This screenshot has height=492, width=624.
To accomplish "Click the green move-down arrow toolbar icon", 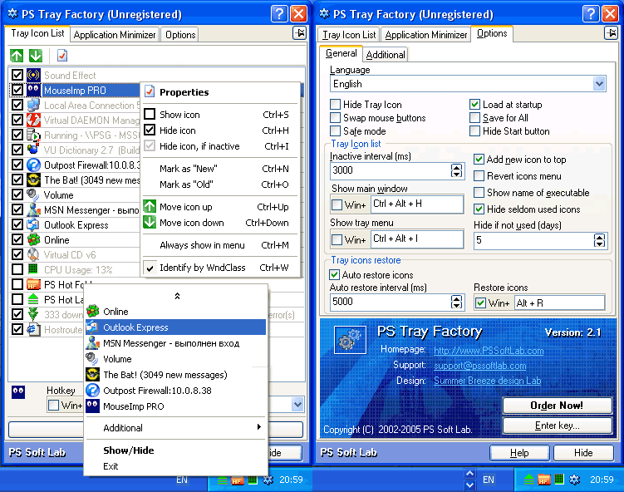I will pos(36,56).
